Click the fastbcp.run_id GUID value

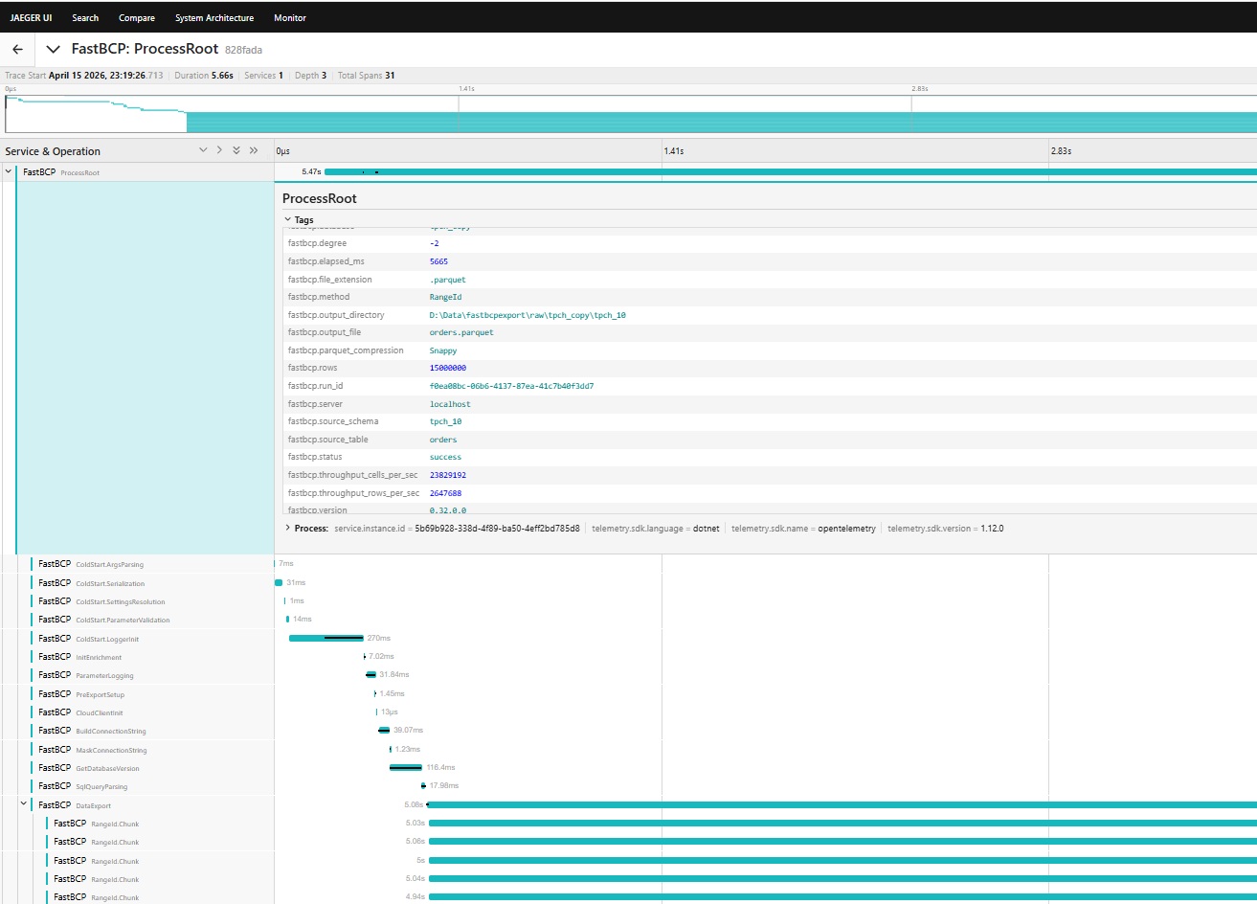point(511,386)
